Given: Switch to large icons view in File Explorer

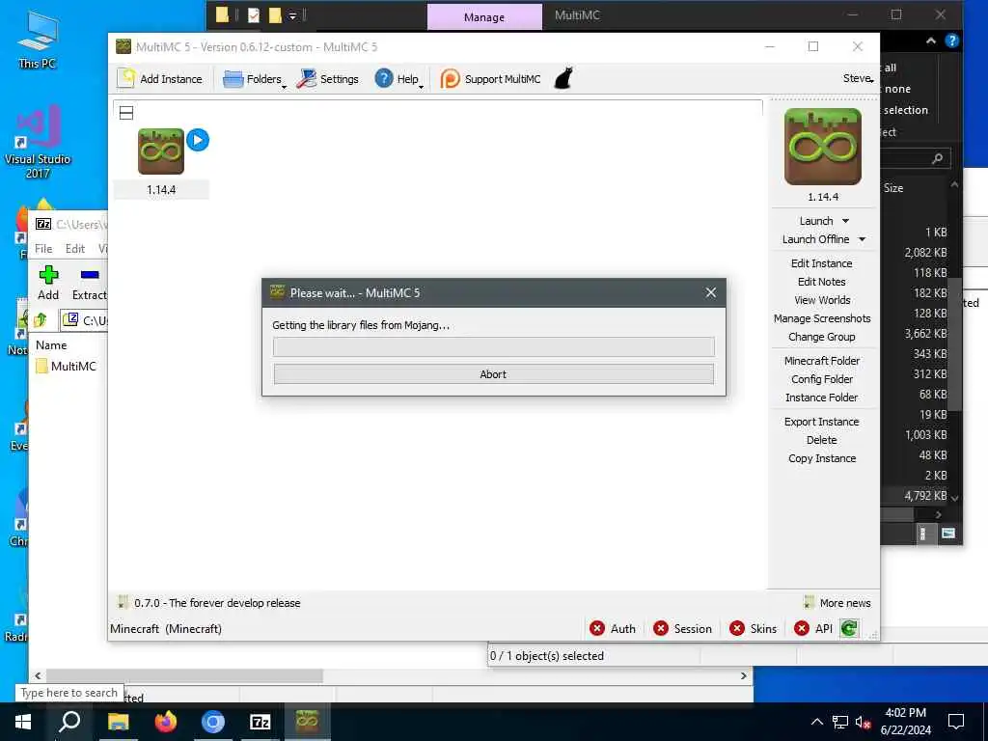Looking at the screenshot, I should coord(948,534).
